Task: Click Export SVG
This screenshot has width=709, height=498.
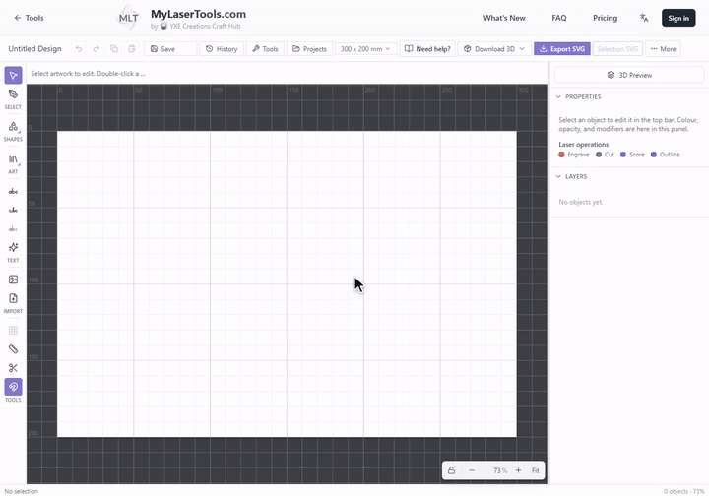Action: (562, 49)
